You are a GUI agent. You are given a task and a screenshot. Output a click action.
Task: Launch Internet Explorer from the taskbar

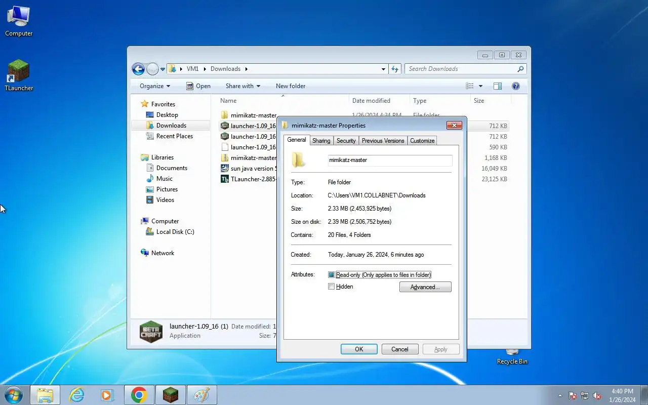[76, 395]
